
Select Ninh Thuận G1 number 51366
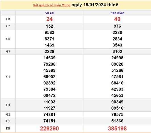pos(117,121)
